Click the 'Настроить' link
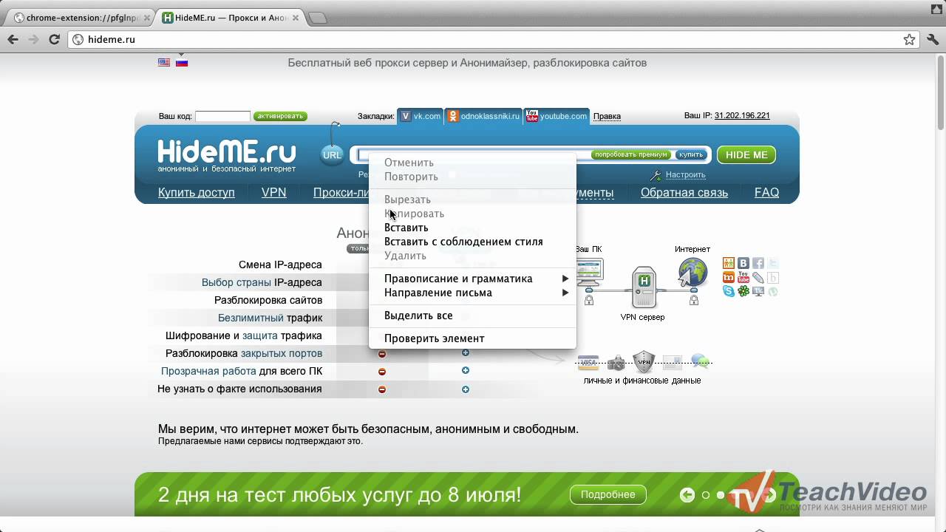946x532 pixels. [685, 175]
